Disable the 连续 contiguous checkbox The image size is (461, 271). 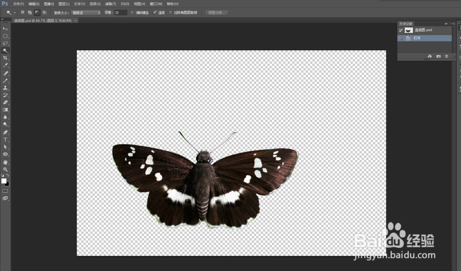(155, 12)
